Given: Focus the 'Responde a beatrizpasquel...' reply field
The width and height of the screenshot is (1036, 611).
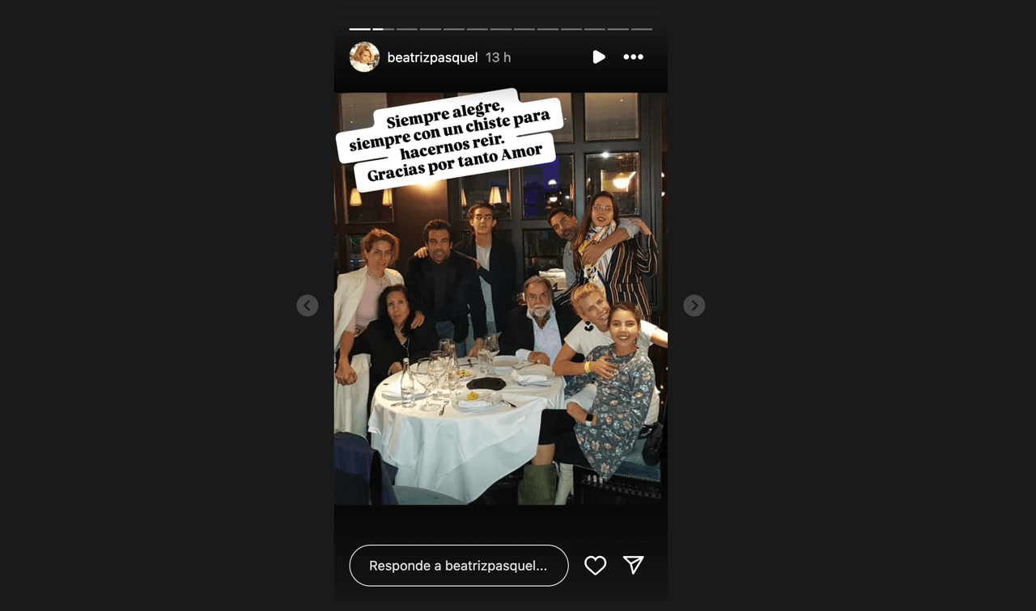Looking at the screenshot, I should (459, 566).
